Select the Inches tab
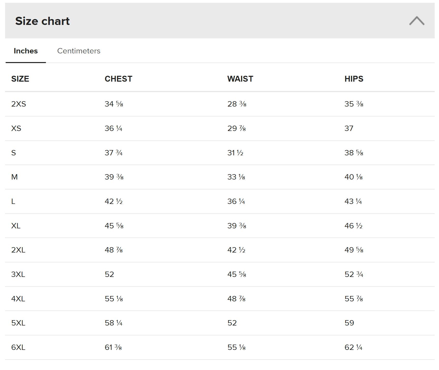This screenshot has height=370, width=439. 26,51
